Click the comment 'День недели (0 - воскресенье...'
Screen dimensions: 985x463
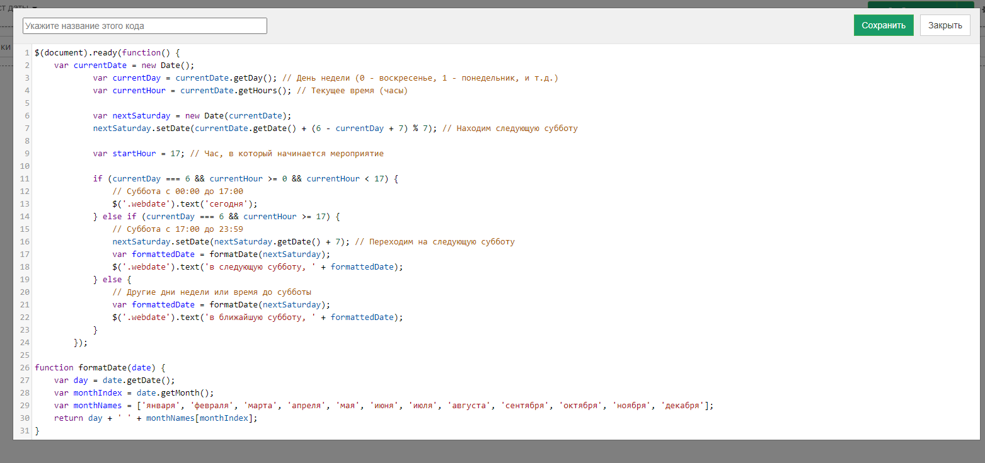(420, 78)
